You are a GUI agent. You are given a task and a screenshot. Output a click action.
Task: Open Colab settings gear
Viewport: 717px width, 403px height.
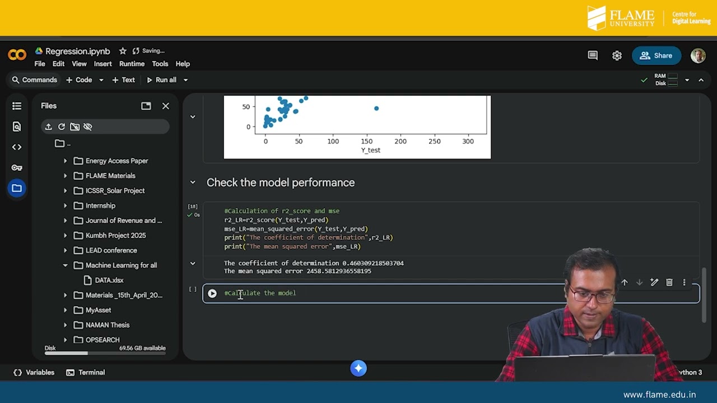coord(617,55)
